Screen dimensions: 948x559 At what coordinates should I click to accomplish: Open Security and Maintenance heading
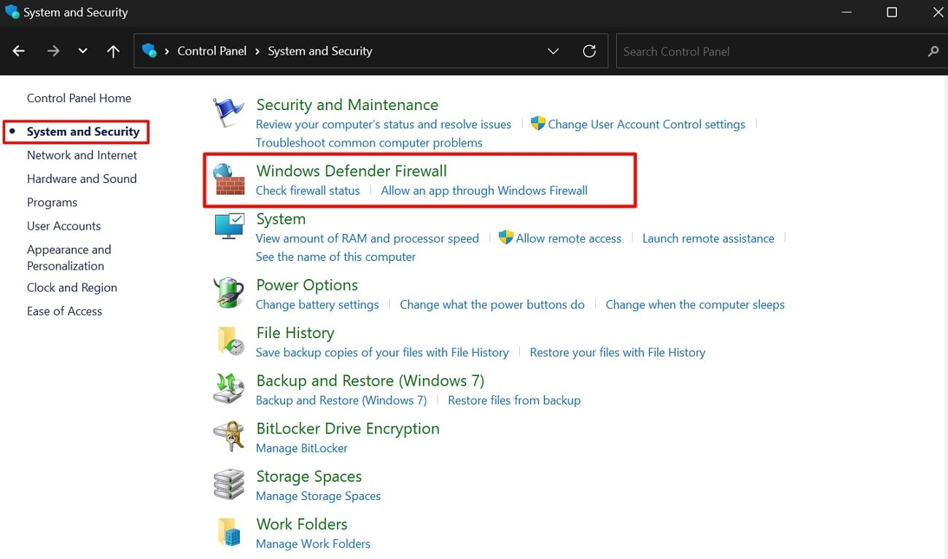347,105
